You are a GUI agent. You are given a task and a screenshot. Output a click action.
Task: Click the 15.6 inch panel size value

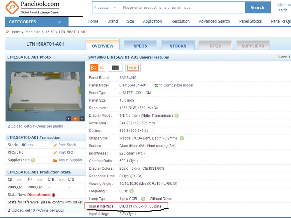(127, 100)
